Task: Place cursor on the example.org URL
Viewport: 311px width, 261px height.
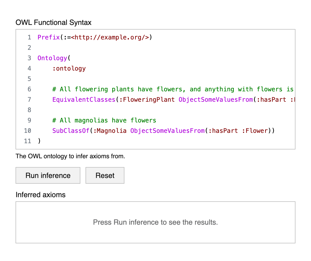Action: click(x=110, y=37)
